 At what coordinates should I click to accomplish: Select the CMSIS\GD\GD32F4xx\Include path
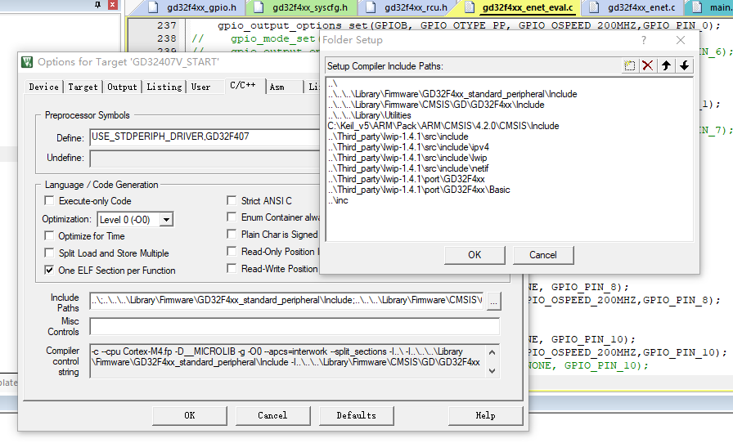(436, 105)
